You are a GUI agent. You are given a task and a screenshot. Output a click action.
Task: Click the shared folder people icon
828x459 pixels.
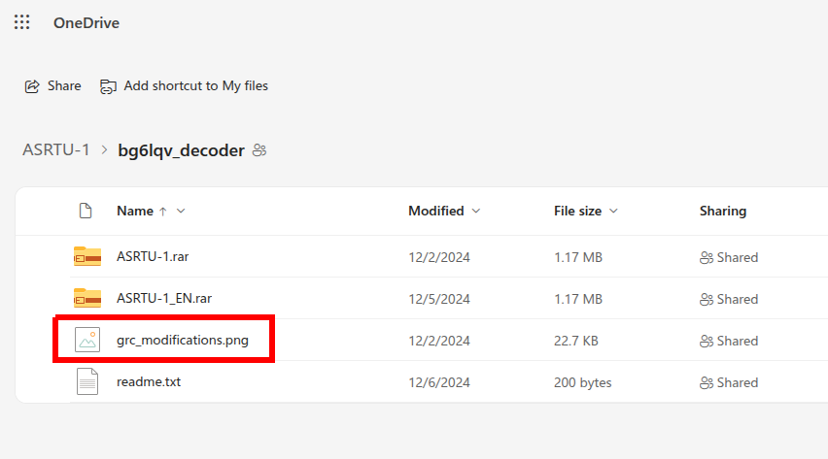click(x=259, y=150)
